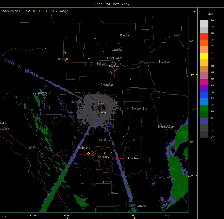This screenshot has height=219, width=224.
Task: Click the Innisfail town label
Action: tap(108, 85)
